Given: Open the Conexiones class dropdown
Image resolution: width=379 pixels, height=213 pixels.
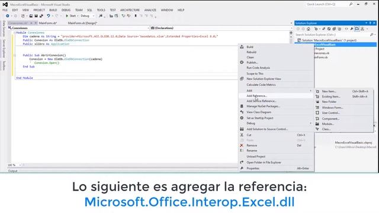Looking at the screenshot, I should [x=79, y=28].
